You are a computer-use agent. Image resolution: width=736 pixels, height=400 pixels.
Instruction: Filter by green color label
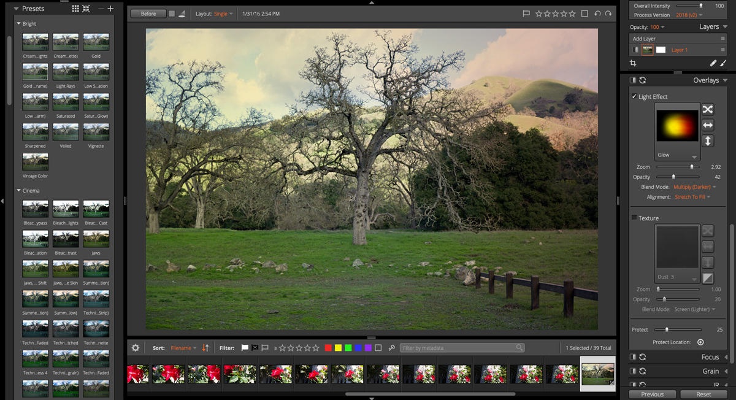[x=348, y=348]
